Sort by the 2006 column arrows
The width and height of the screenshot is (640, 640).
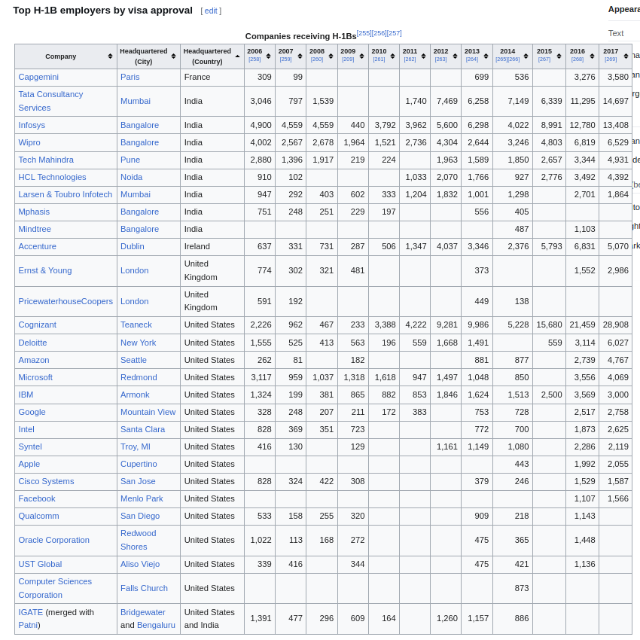click(x=269, y=56)
